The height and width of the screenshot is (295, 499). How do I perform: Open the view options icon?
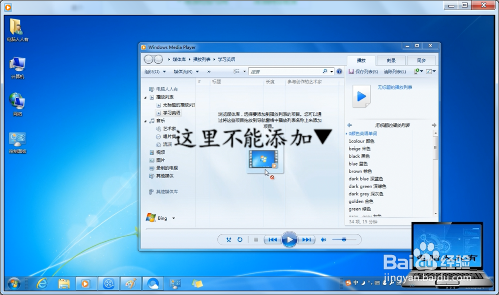(236, 72)
